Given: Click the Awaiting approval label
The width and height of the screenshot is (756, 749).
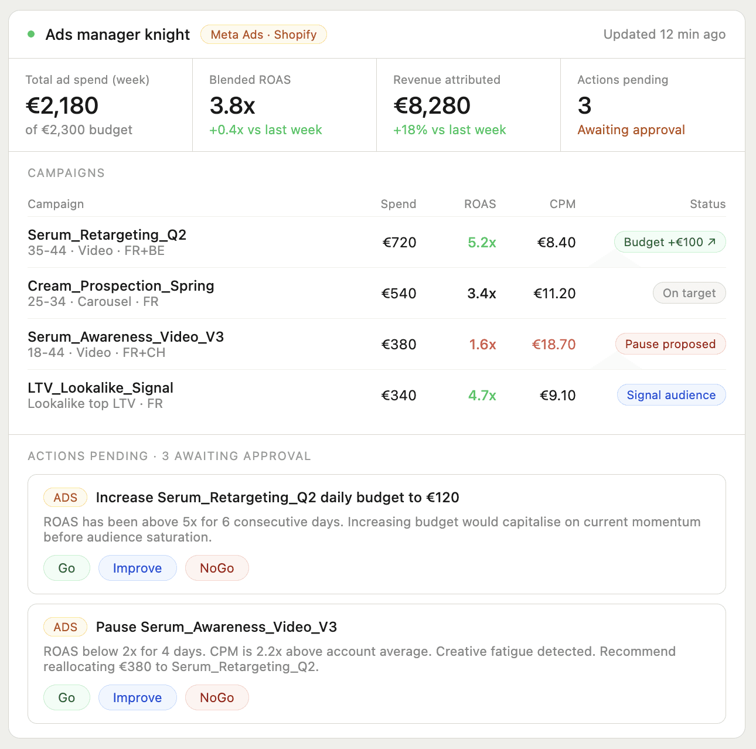Looking at the screenshot, I should 631,130.
